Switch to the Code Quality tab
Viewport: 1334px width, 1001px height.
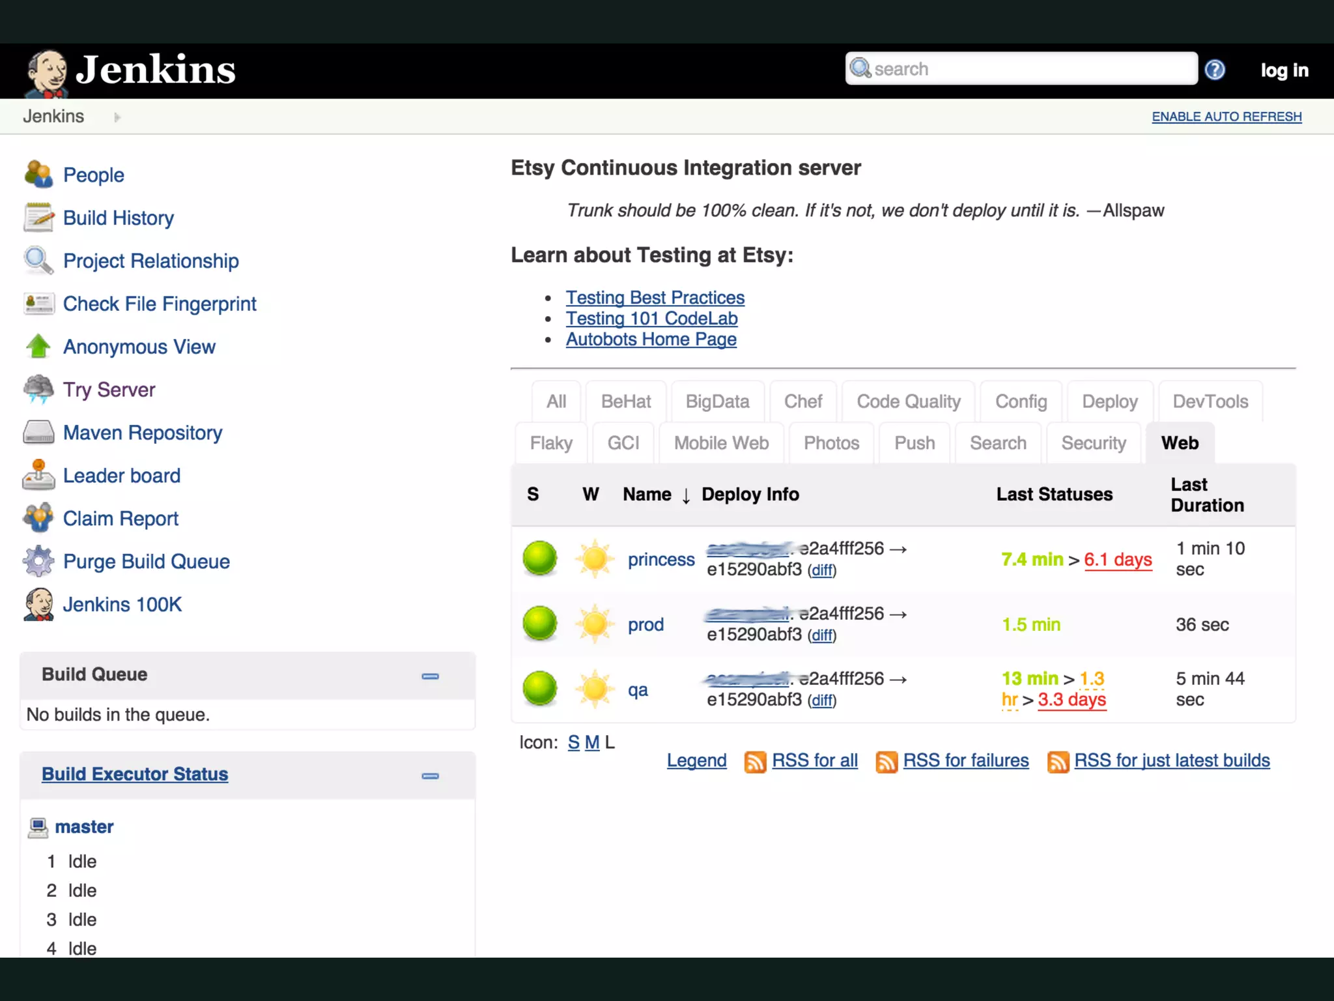(x=908, y=401)
